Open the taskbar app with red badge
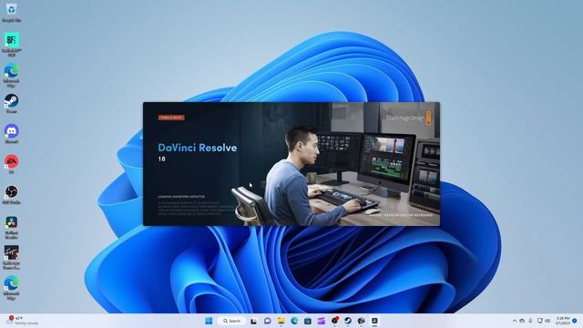 tap(334, 321)
